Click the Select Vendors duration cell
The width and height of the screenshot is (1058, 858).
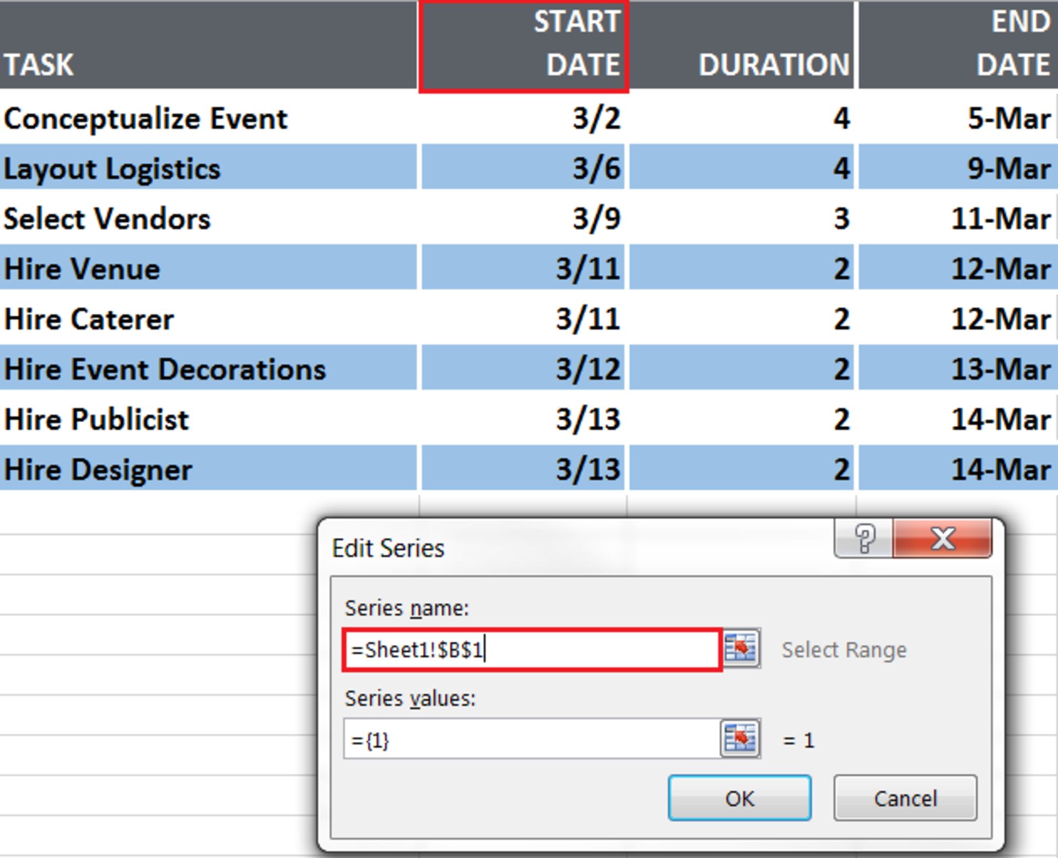pyautogui.click(x=741, y=219)
